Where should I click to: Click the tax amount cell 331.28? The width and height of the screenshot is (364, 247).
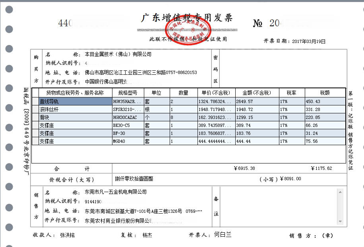pyautogui.click(x=325, y=109)
